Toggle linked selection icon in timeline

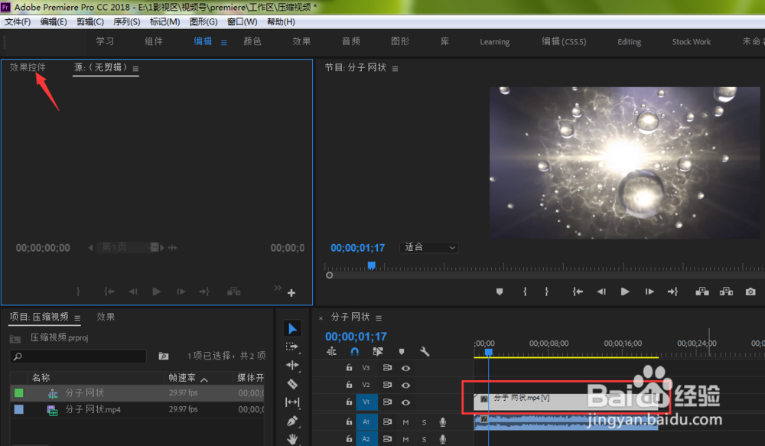pyautogui.click(x=378, y=351)
